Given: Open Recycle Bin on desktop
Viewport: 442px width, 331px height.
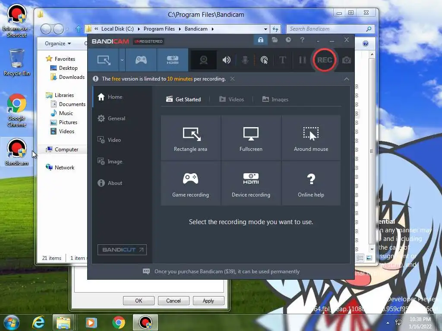Looking at the screenshot, I should pos(17,62).
